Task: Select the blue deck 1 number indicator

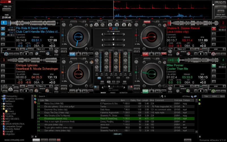Action: [4, 23]
